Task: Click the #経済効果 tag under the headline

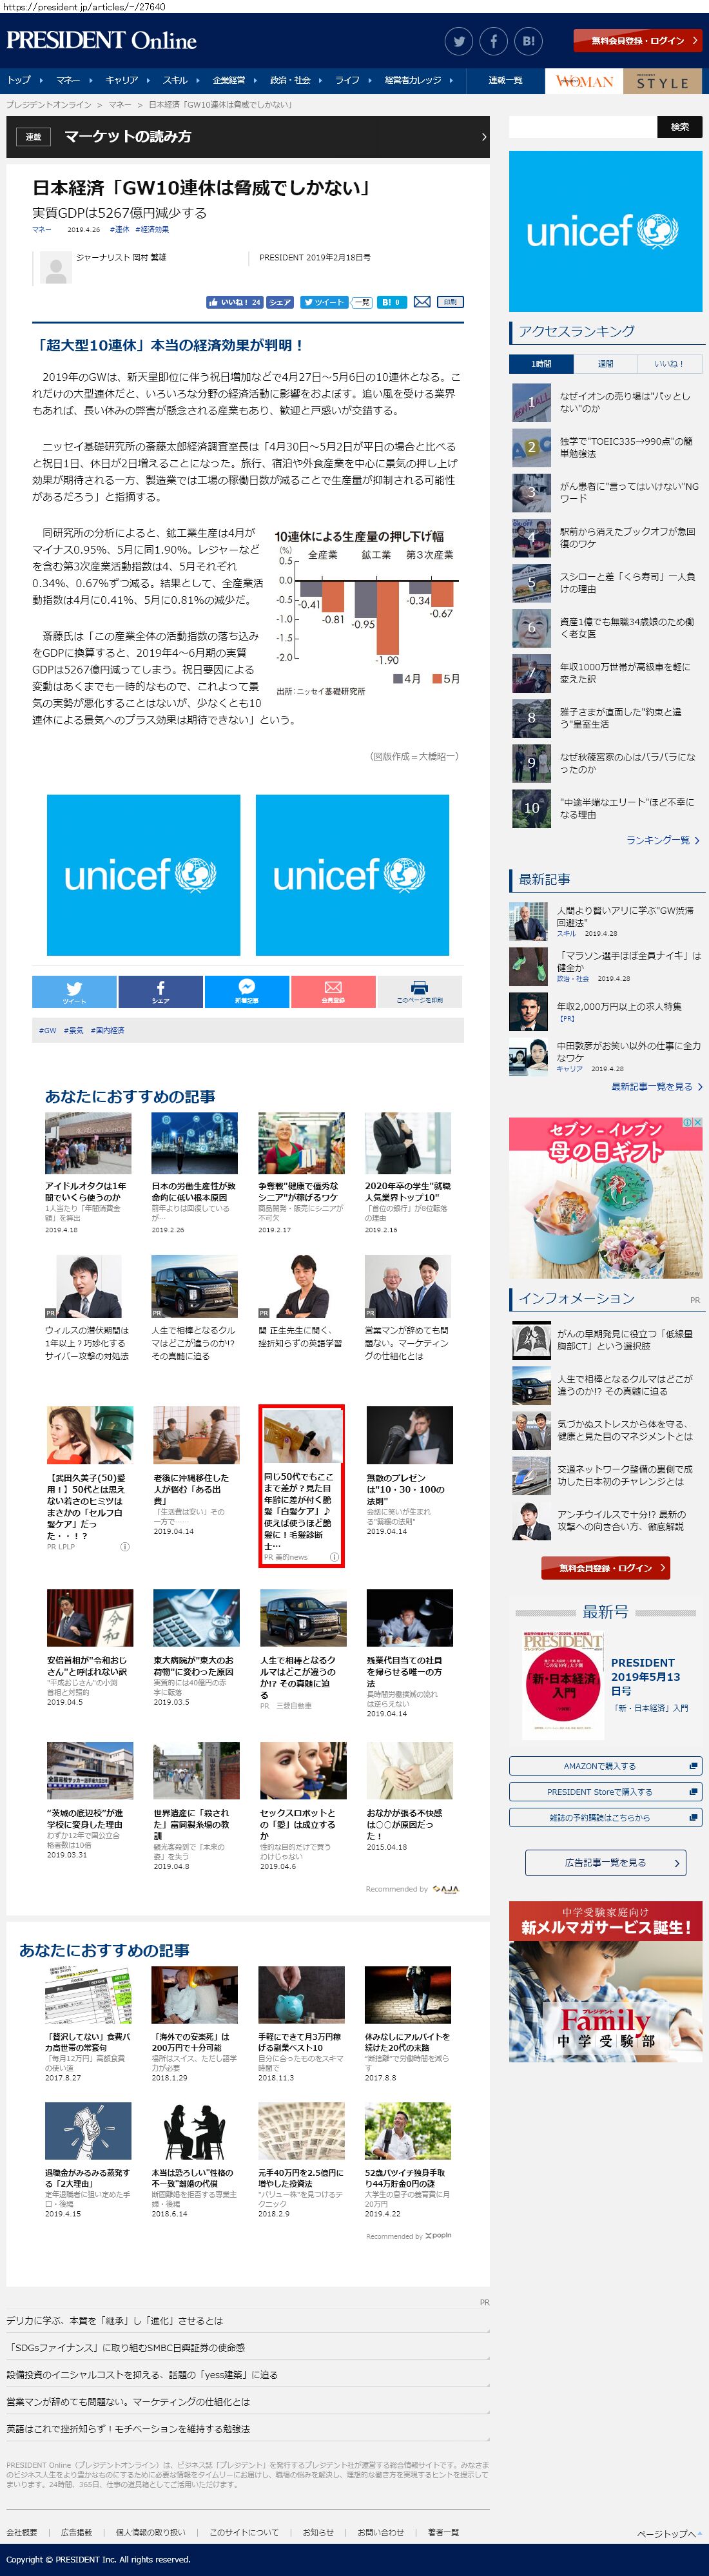Action: 152,229
